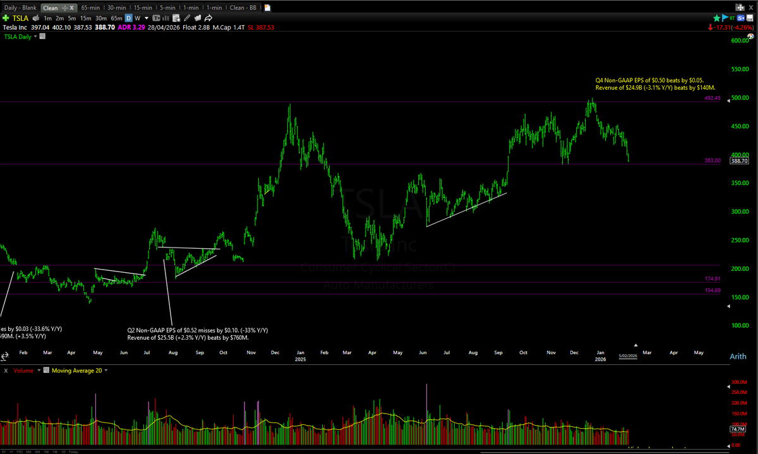Viewport: 758px width, 454px height.
Task: Select the 2m timeframe button
Action: [x=60, y=18]
